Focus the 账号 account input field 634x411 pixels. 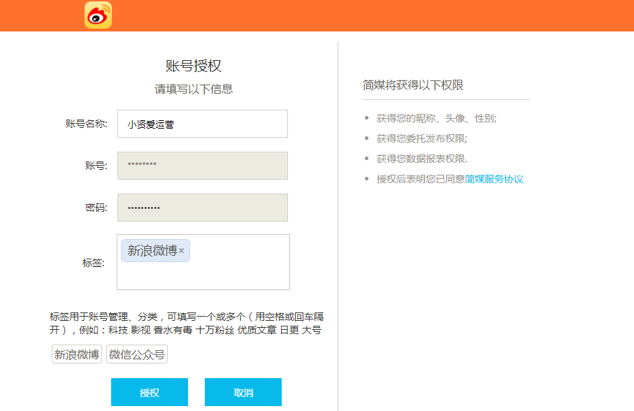point(203,166)
